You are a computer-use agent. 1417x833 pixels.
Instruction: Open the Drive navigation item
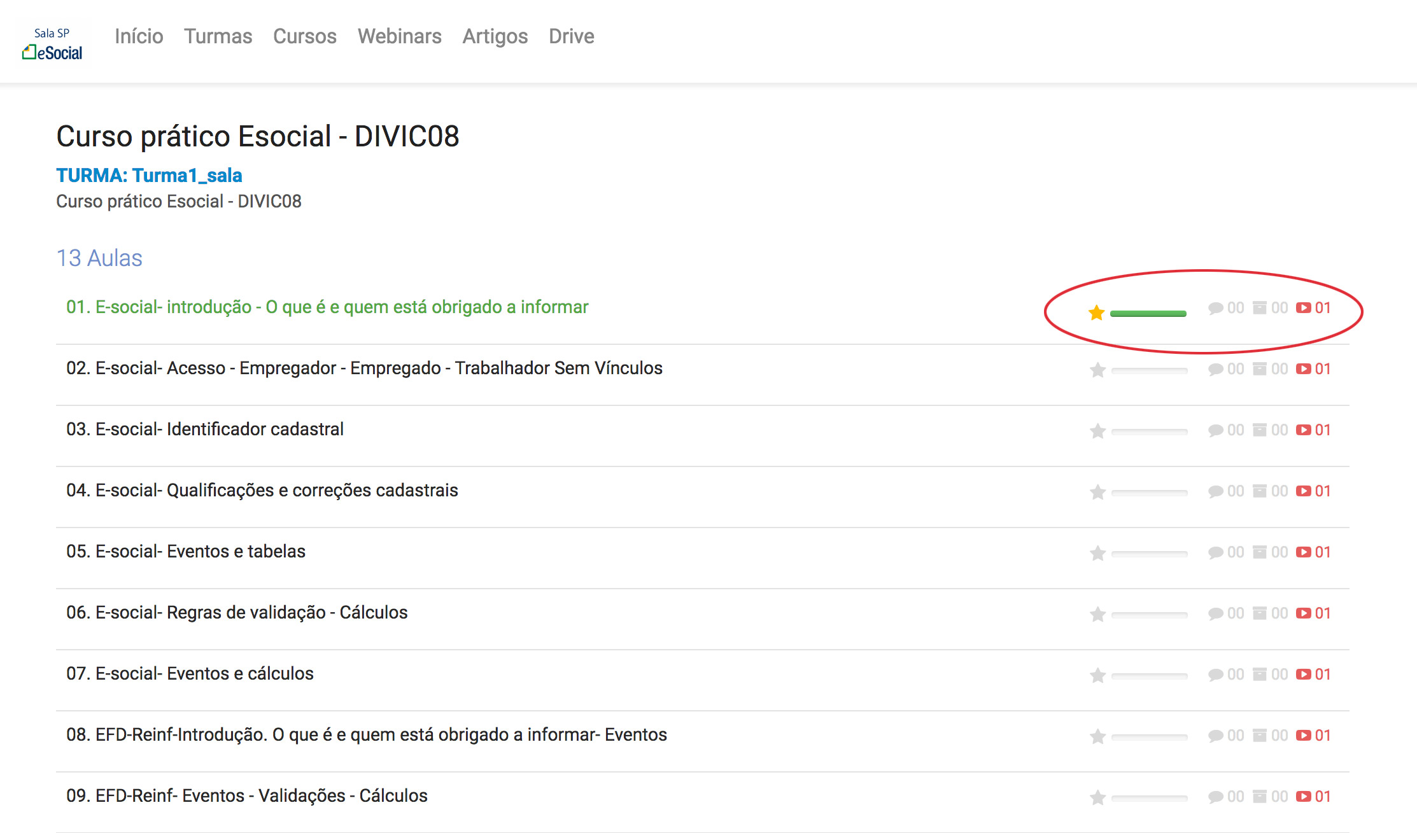pos(571,36)
